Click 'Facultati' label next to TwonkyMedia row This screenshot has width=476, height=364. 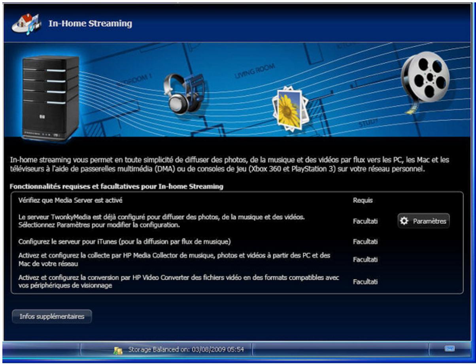tap(365, 221)
